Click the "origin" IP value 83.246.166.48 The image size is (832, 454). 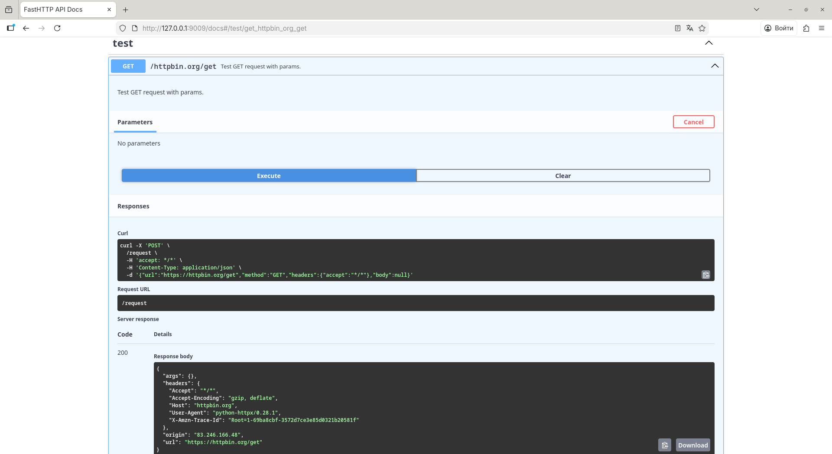pos(217,435)
